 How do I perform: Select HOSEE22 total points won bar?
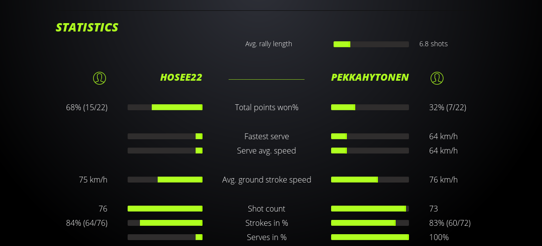(x=165, y=107)
